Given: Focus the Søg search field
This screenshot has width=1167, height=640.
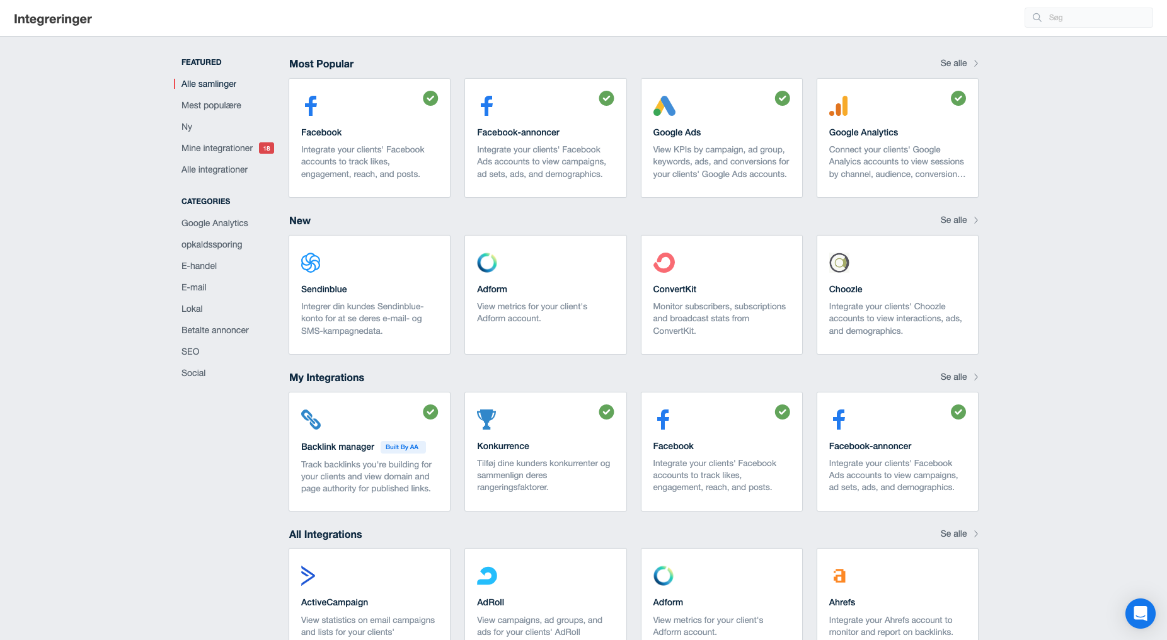Looking at the screenshot, I should [x=1088, y=18].
